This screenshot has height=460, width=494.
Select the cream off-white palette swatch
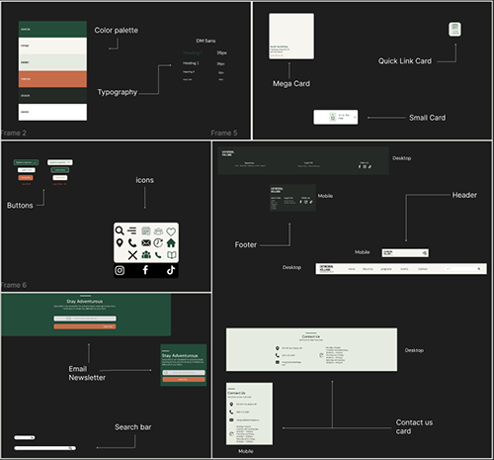(52, 46)
